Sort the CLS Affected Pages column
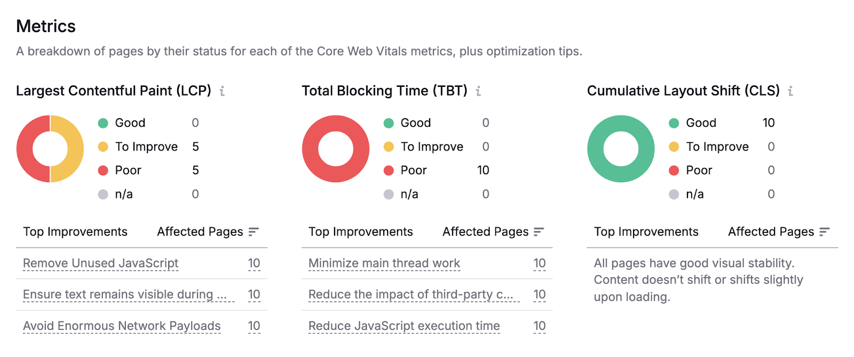Viewport: 854px width, 357px height. point(825,231)
